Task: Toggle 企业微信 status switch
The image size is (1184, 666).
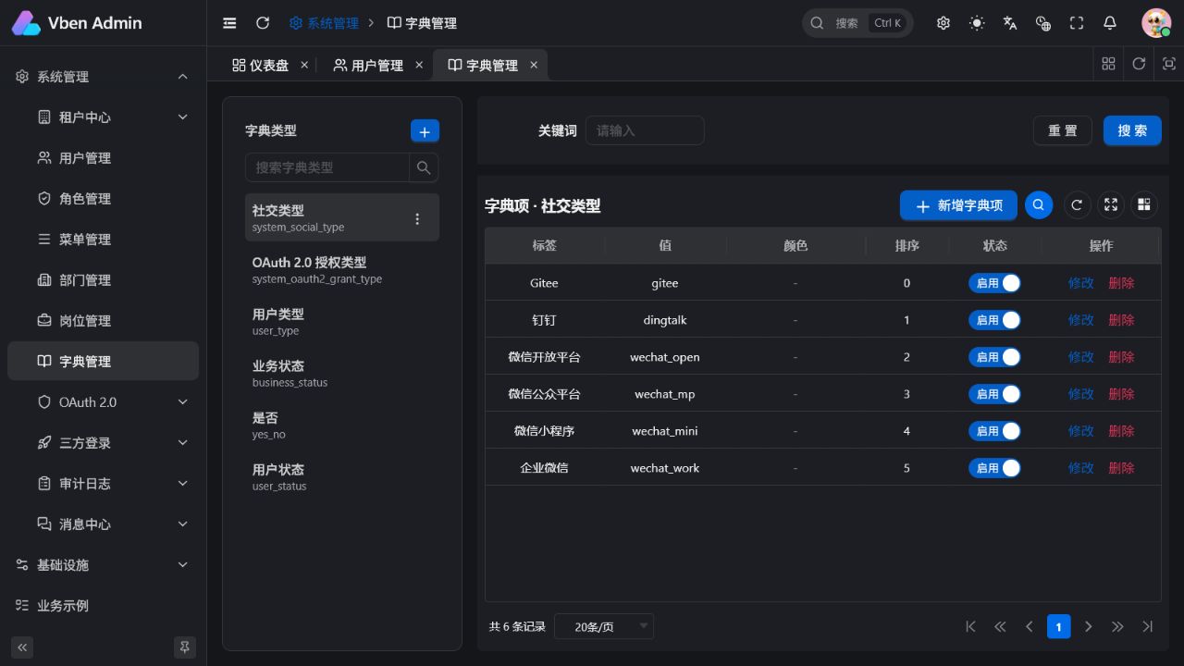Action: pyautogui.click(x=994, y=468)
